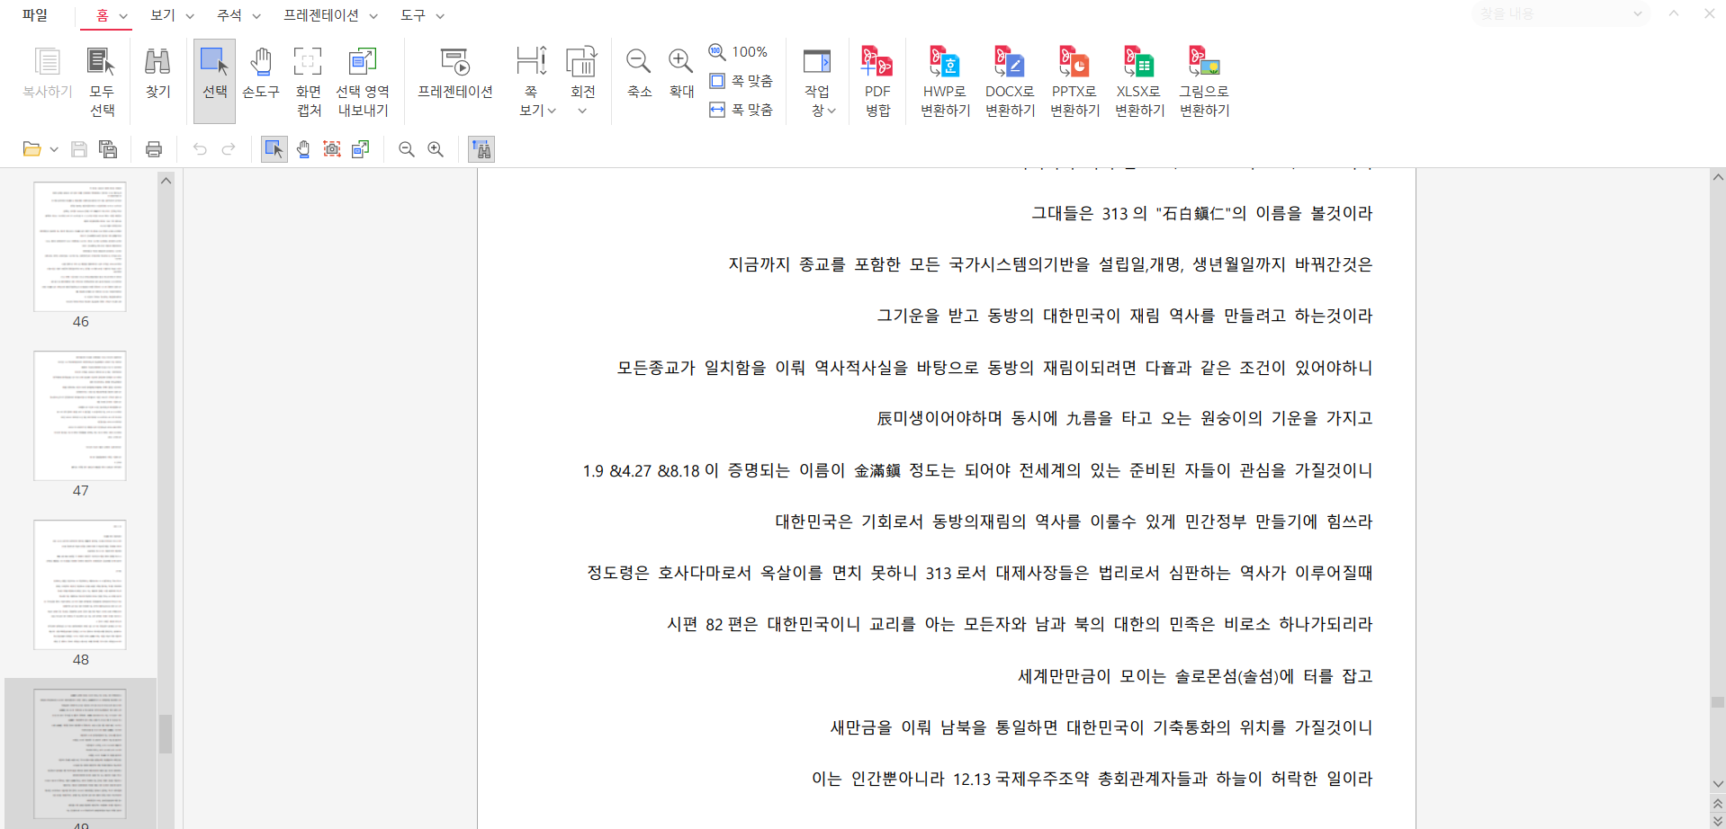Viewport: 1726px width, 829px height.
Task: Select page 47 thumbnail
Action: pos(80,416)
